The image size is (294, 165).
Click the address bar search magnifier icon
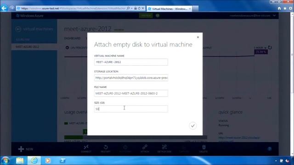coord(128,8)
